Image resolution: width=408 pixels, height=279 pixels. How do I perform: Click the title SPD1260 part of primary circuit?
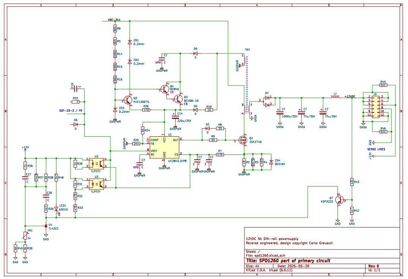[288, 260]
